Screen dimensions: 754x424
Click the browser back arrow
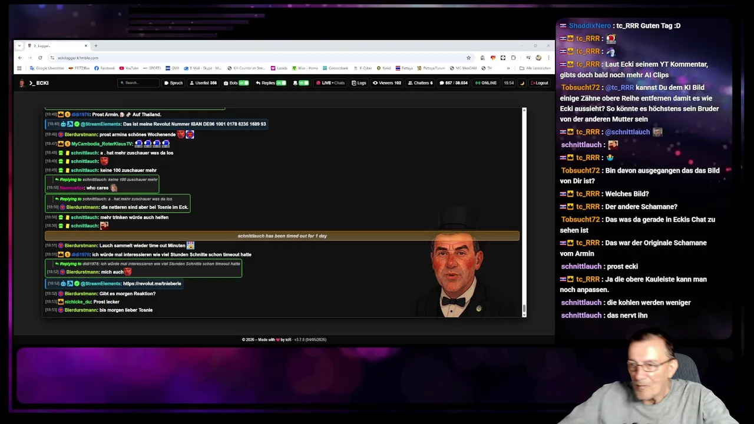pyautogui.click(x=19, y=58)
